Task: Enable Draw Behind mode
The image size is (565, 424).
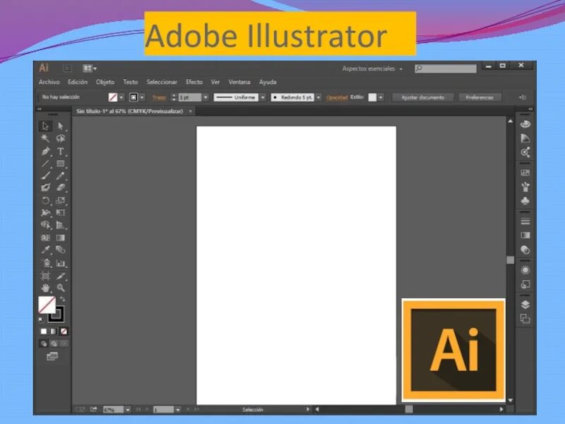Action: [54, 343]
